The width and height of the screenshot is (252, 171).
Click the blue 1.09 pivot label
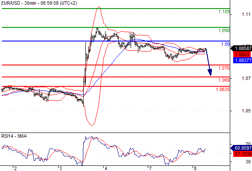tap(226, 44)
